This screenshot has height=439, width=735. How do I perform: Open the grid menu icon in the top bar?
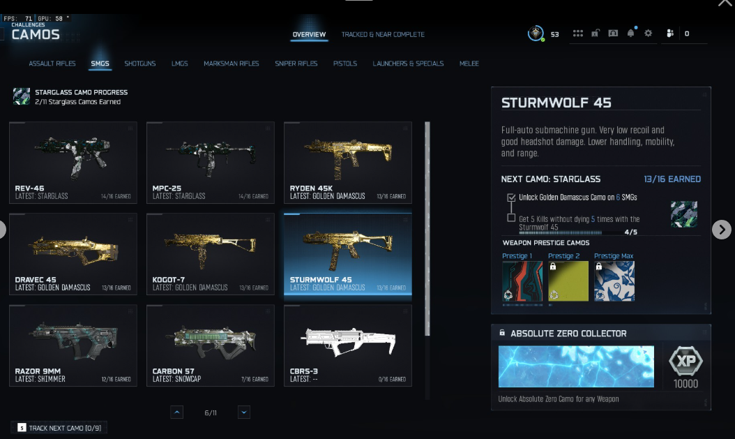pos(578,34)
